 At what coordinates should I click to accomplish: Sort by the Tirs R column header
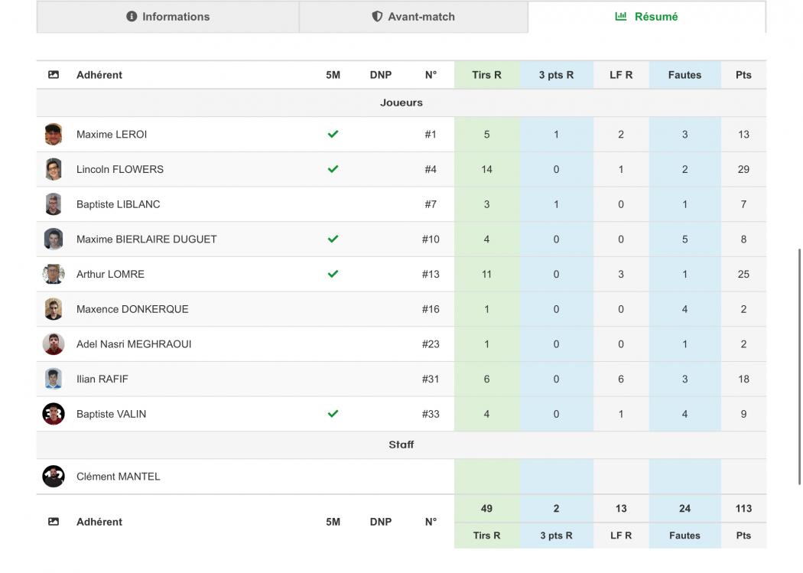tap(486, 75)
